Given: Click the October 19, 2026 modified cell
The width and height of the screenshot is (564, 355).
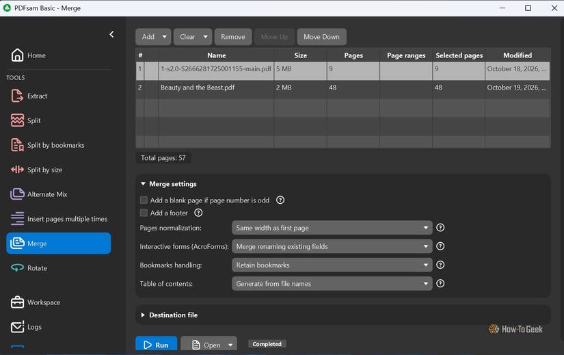Looking at the screenshot, I should [518, 90].
